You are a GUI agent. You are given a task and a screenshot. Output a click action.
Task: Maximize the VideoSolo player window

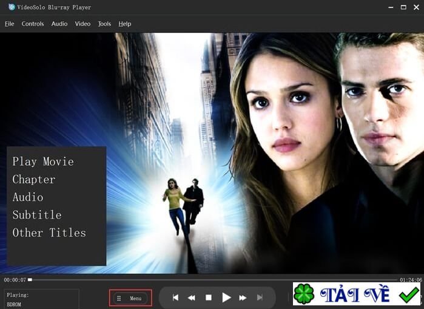tap(403, 7)
